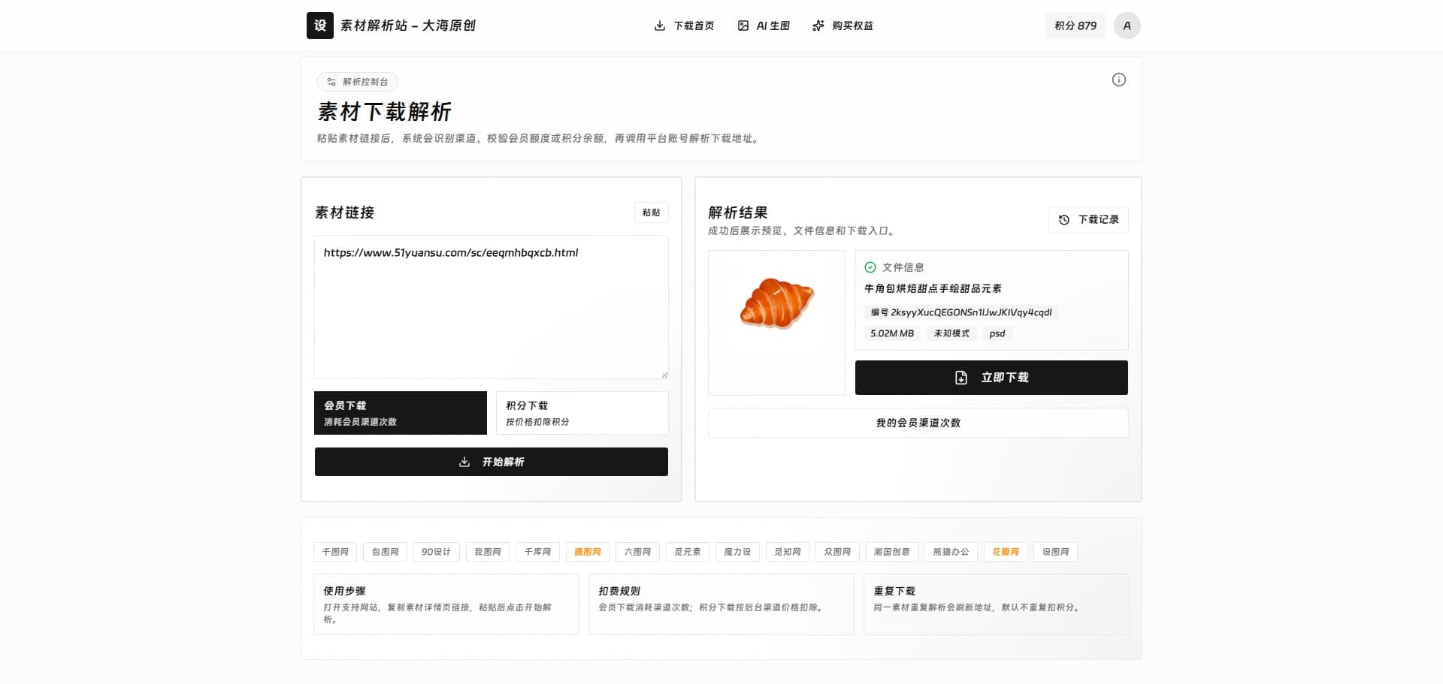Image resolution: width=1443 pixels, height=684 pixels.
Task: Go to the AI 生图 page
Action: click(x=764, y=26)
